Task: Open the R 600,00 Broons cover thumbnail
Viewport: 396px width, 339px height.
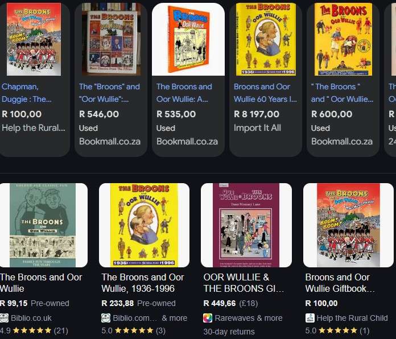Action: 343,39
